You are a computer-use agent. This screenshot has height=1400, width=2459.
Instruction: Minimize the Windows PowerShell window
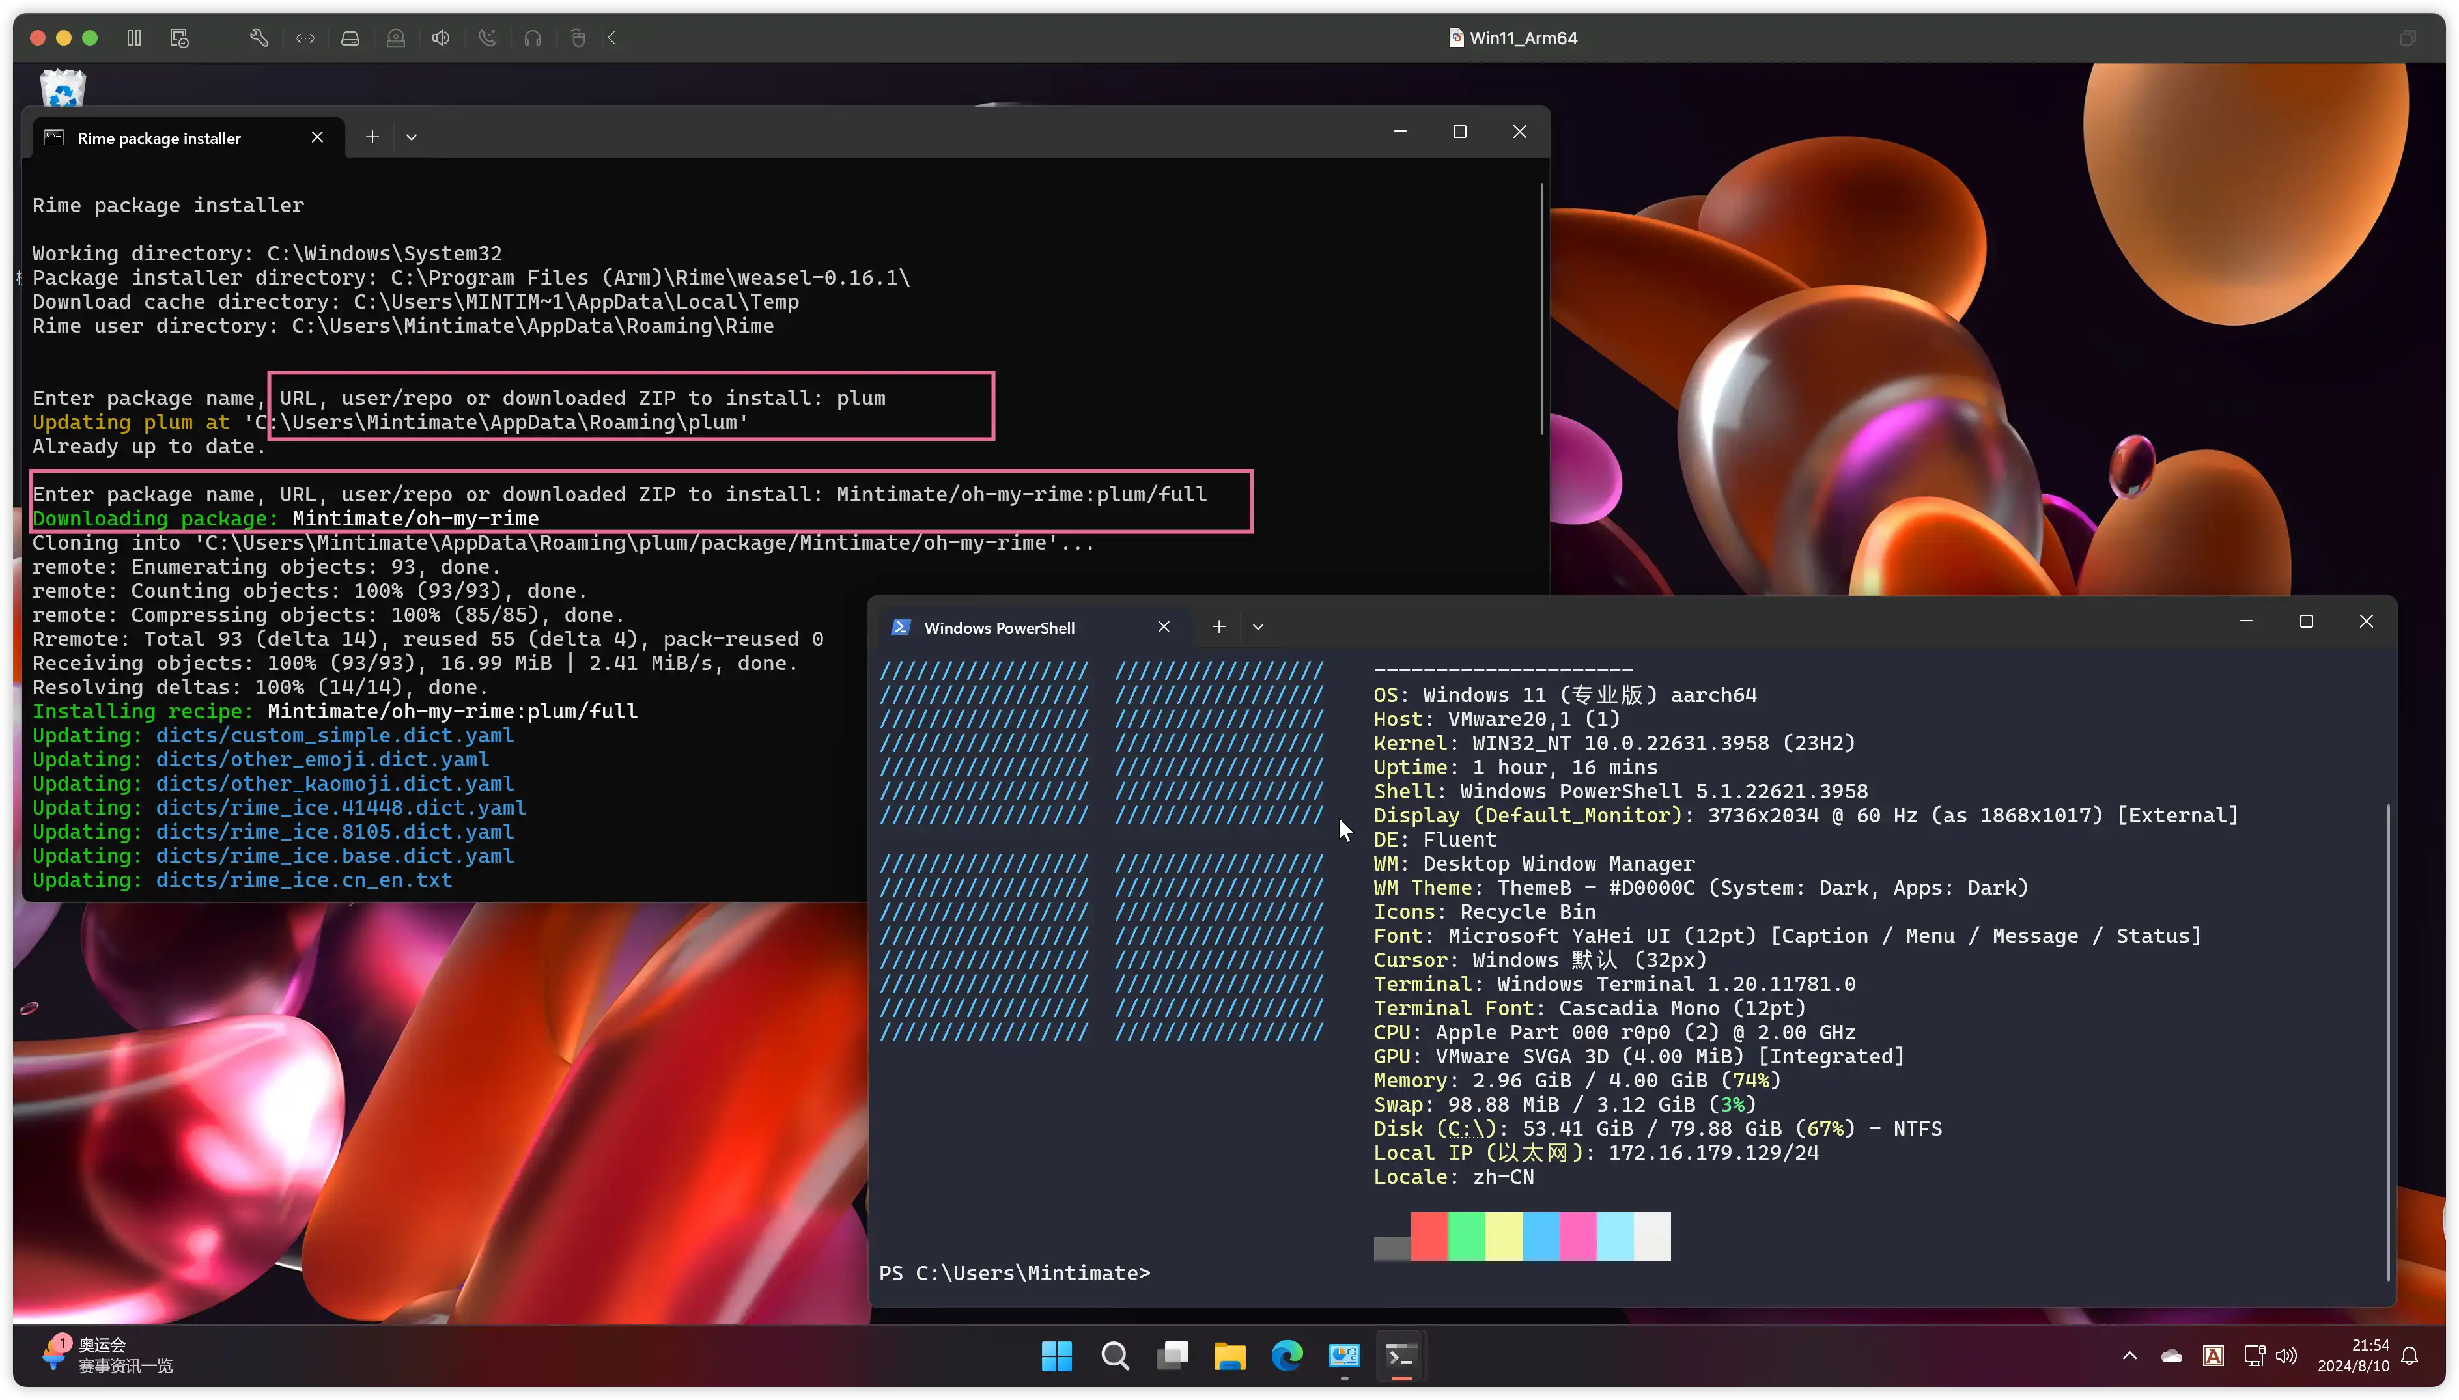point(2245,621)
